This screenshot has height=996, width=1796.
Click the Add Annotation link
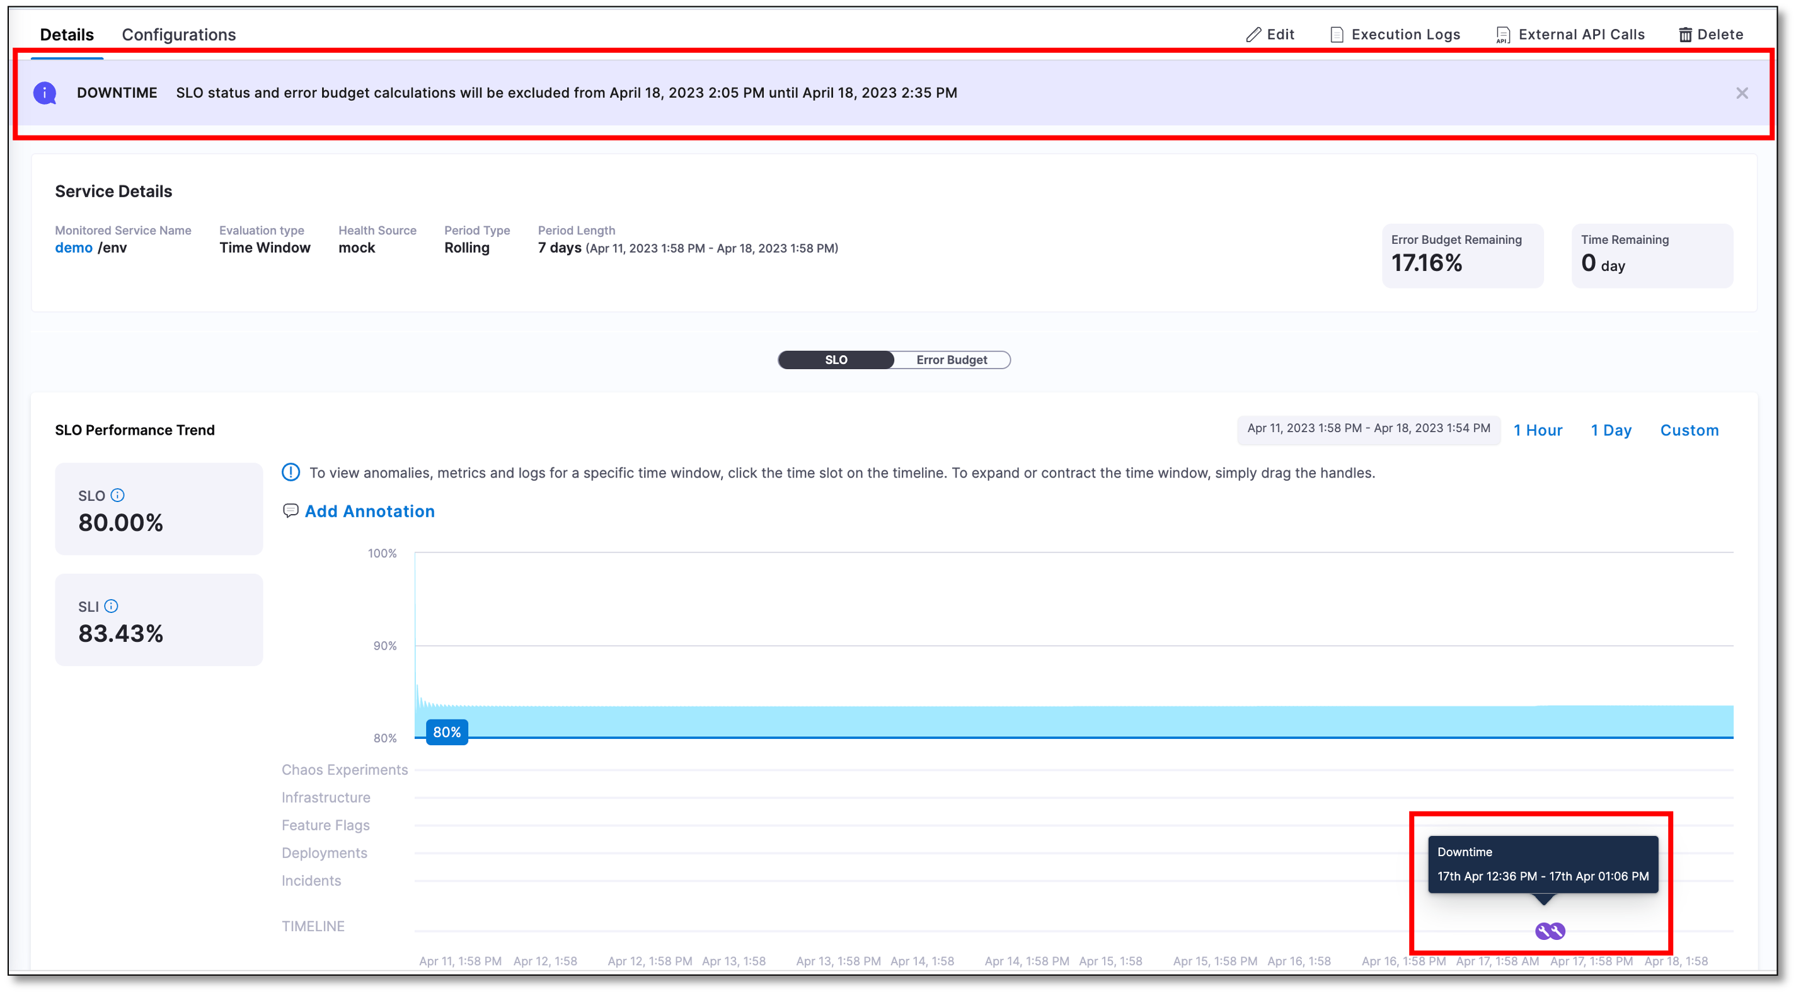(369, 511)
